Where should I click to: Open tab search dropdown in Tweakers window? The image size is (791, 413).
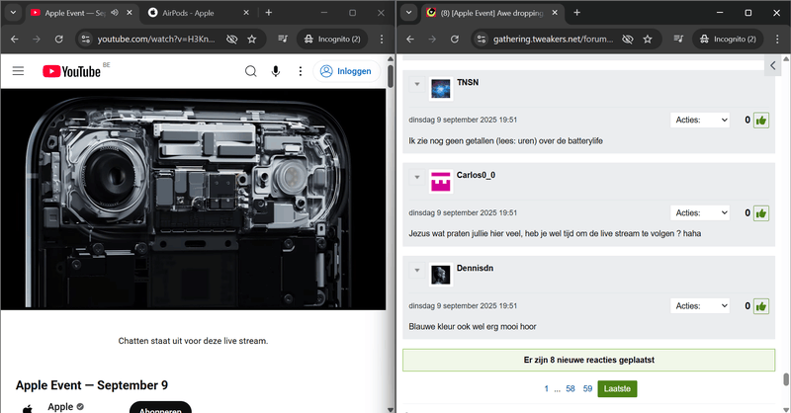click(x=408, y=13)
